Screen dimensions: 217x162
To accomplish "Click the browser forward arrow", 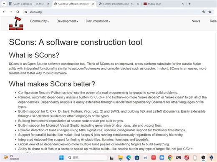I will coord(11,12).
